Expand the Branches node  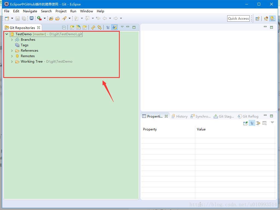12,40
